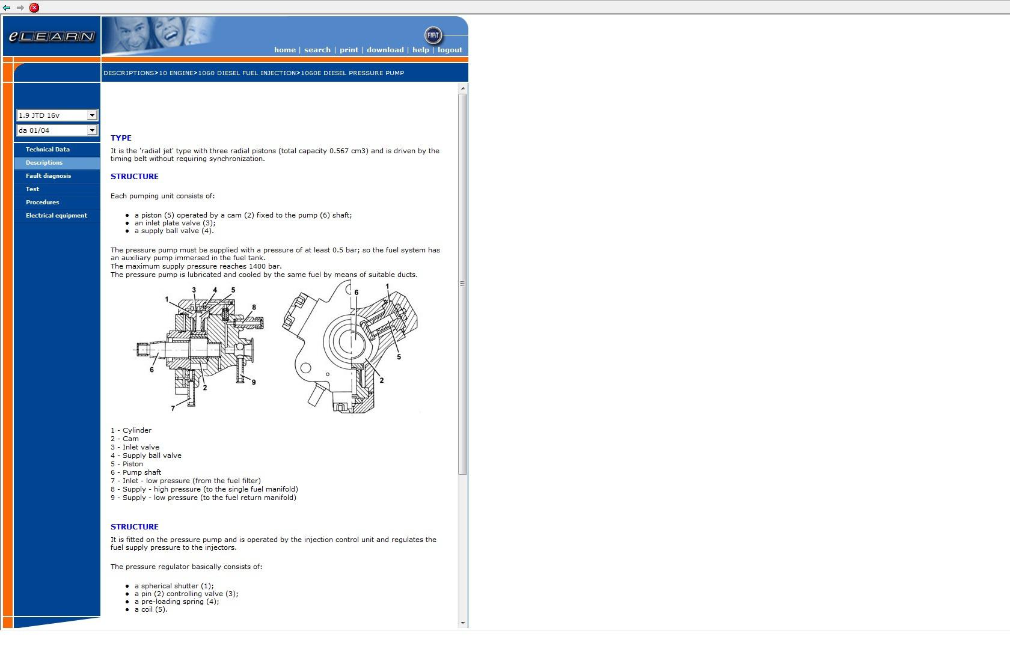Click 'a coil (5).' bullet
1010x649 pixels.
[151, 609]
